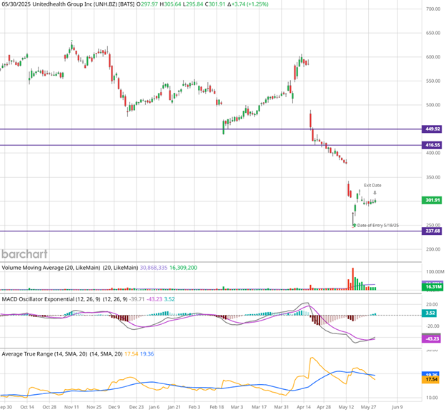Open the Volume Moving Average (20, LikeMain) title
Image resolution: width=446 pixels, height=412 pixels.
[x=51, y=268]
